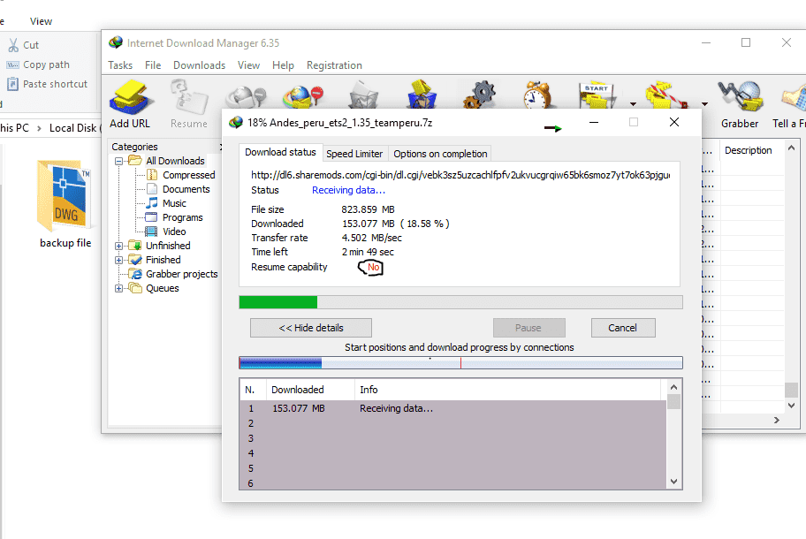
Task: Expand the Finished tree node
Action: click(x=118, y=260)
